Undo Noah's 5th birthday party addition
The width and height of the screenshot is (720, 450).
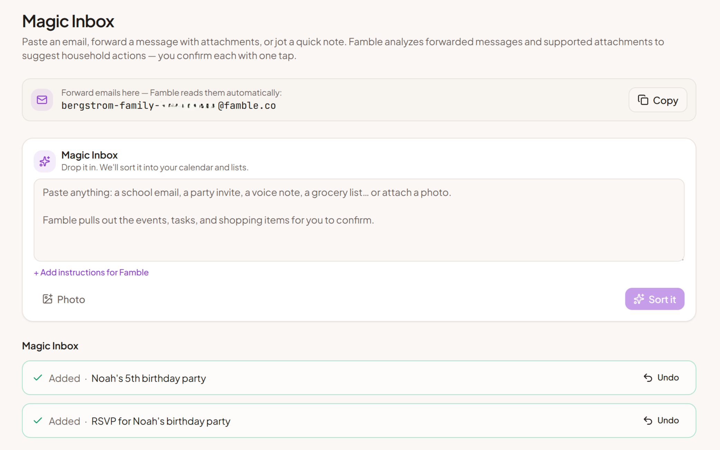click(661, 377)
